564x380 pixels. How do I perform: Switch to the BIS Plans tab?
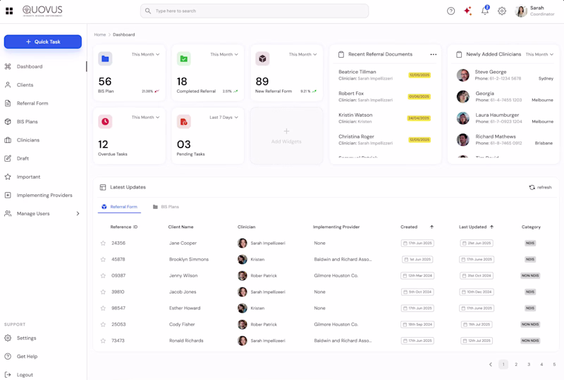(x=166, y=207)
